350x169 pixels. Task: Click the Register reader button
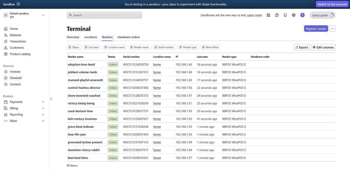pos(316,29)
